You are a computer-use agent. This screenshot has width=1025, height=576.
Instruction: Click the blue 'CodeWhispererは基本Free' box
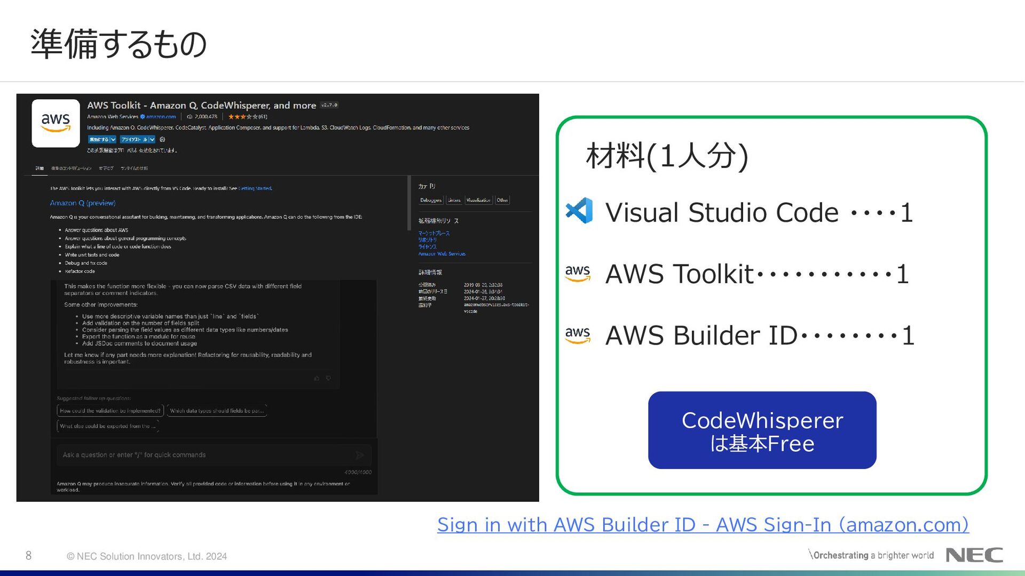(x=762, y=430)
